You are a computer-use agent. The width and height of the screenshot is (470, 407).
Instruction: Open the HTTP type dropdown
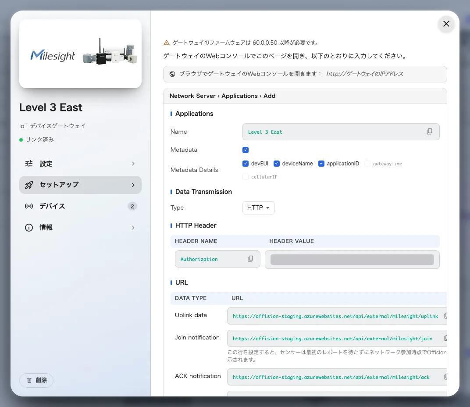258,207
